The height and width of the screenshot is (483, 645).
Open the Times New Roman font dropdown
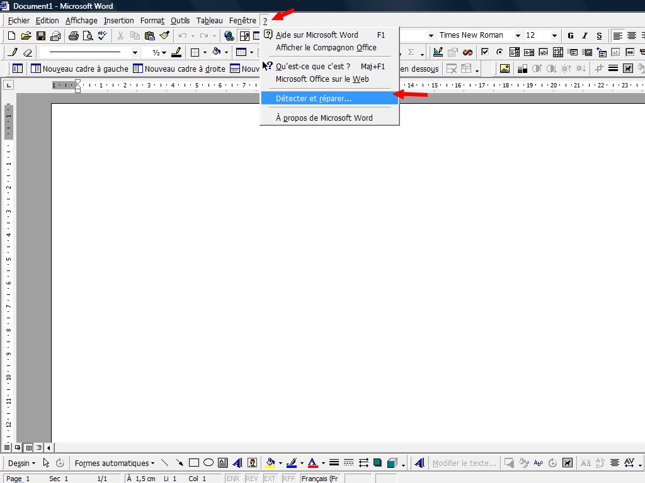518,36
